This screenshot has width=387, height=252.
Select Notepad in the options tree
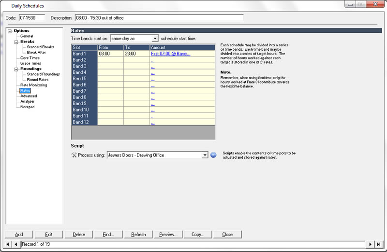[27, 107]
